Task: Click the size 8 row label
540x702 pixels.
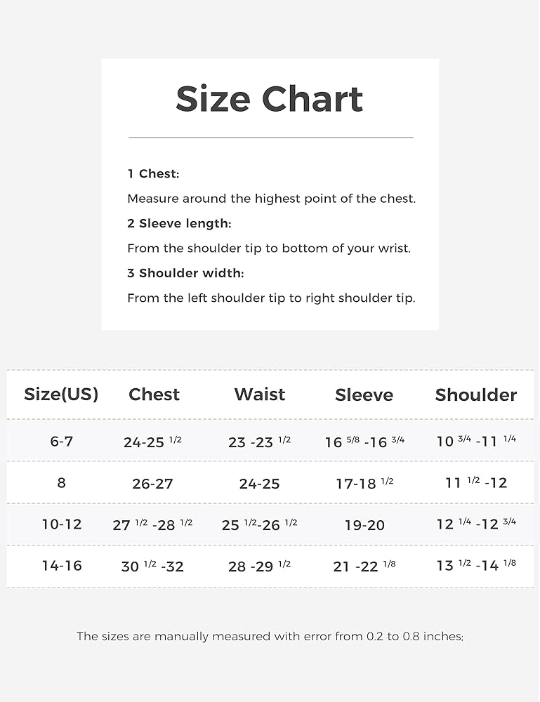Action: click(61, 483)
